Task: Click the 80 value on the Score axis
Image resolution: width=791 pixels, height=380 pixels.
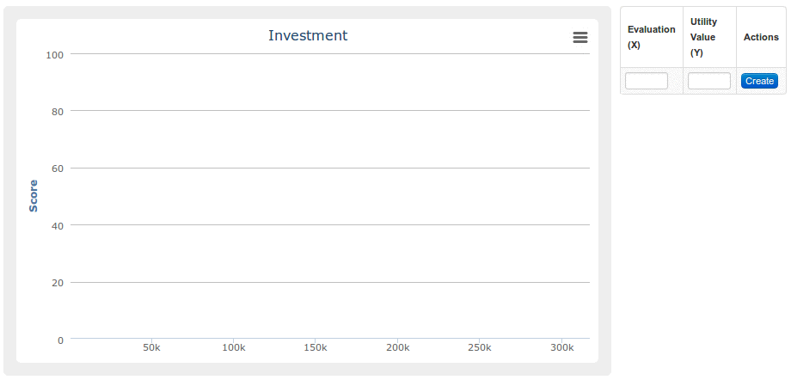Action: click(x=58, y=111)
